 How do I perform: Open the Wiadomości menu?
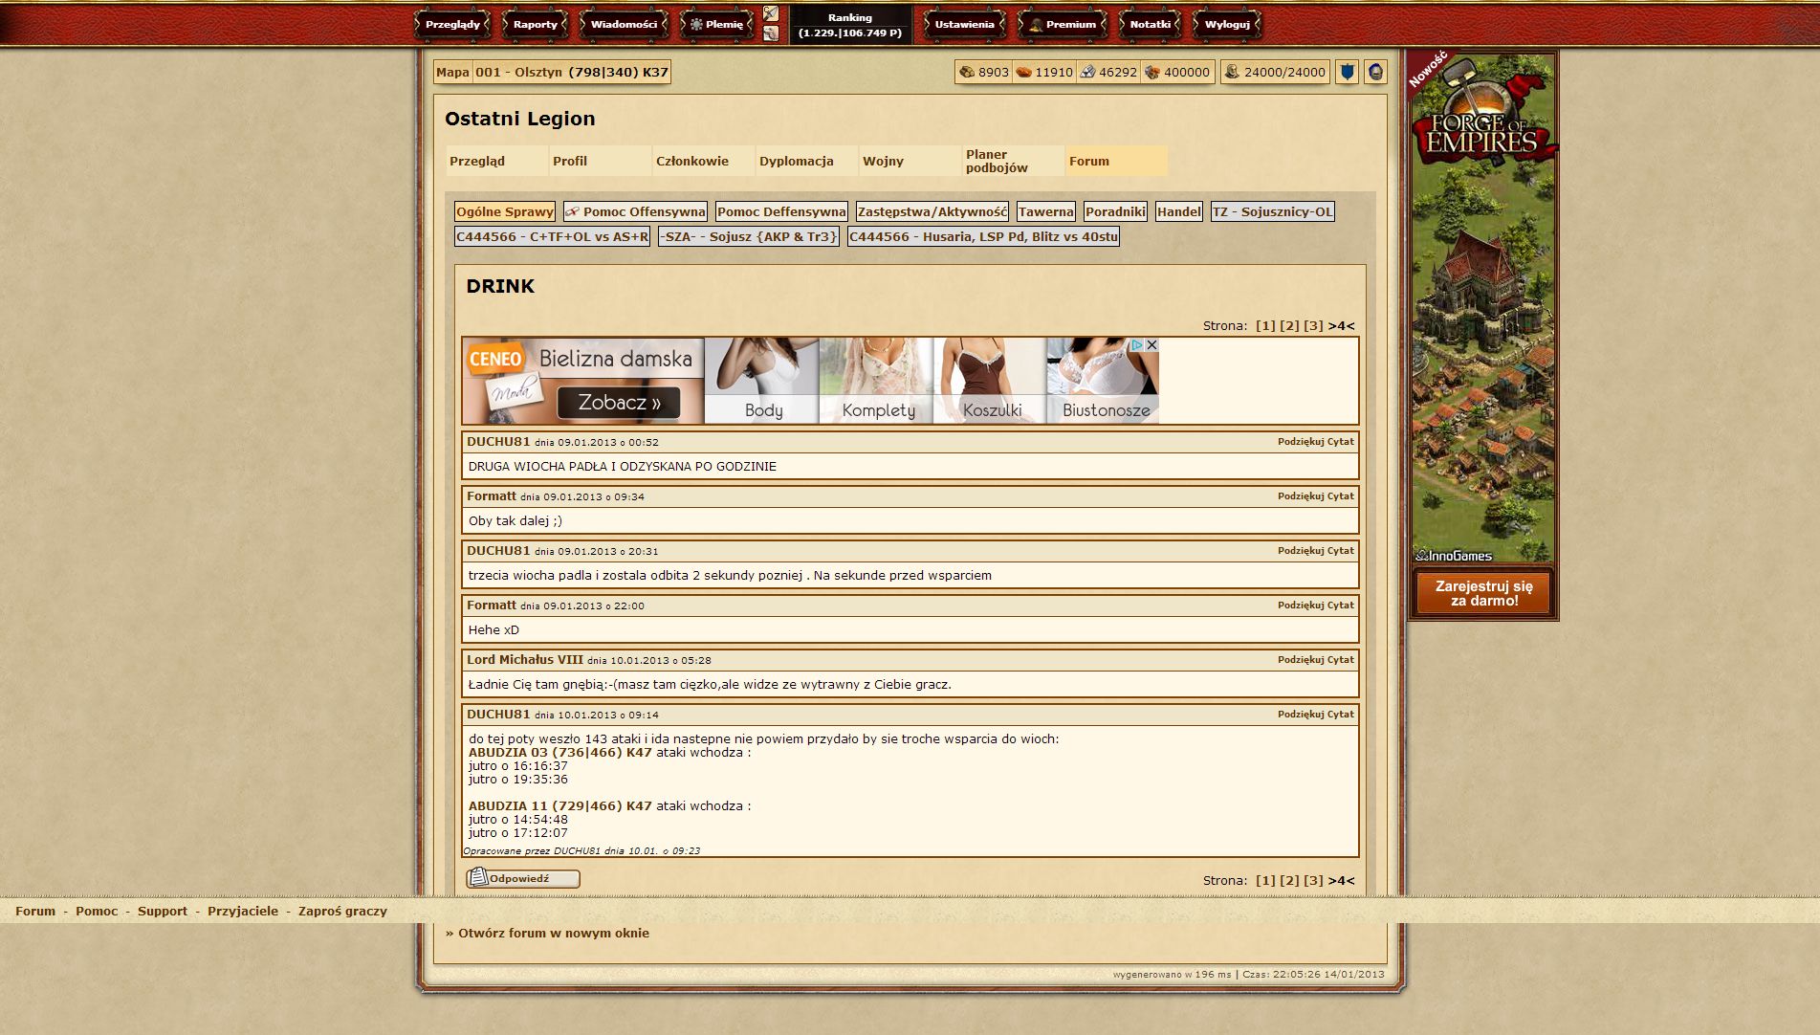point(624,25)
